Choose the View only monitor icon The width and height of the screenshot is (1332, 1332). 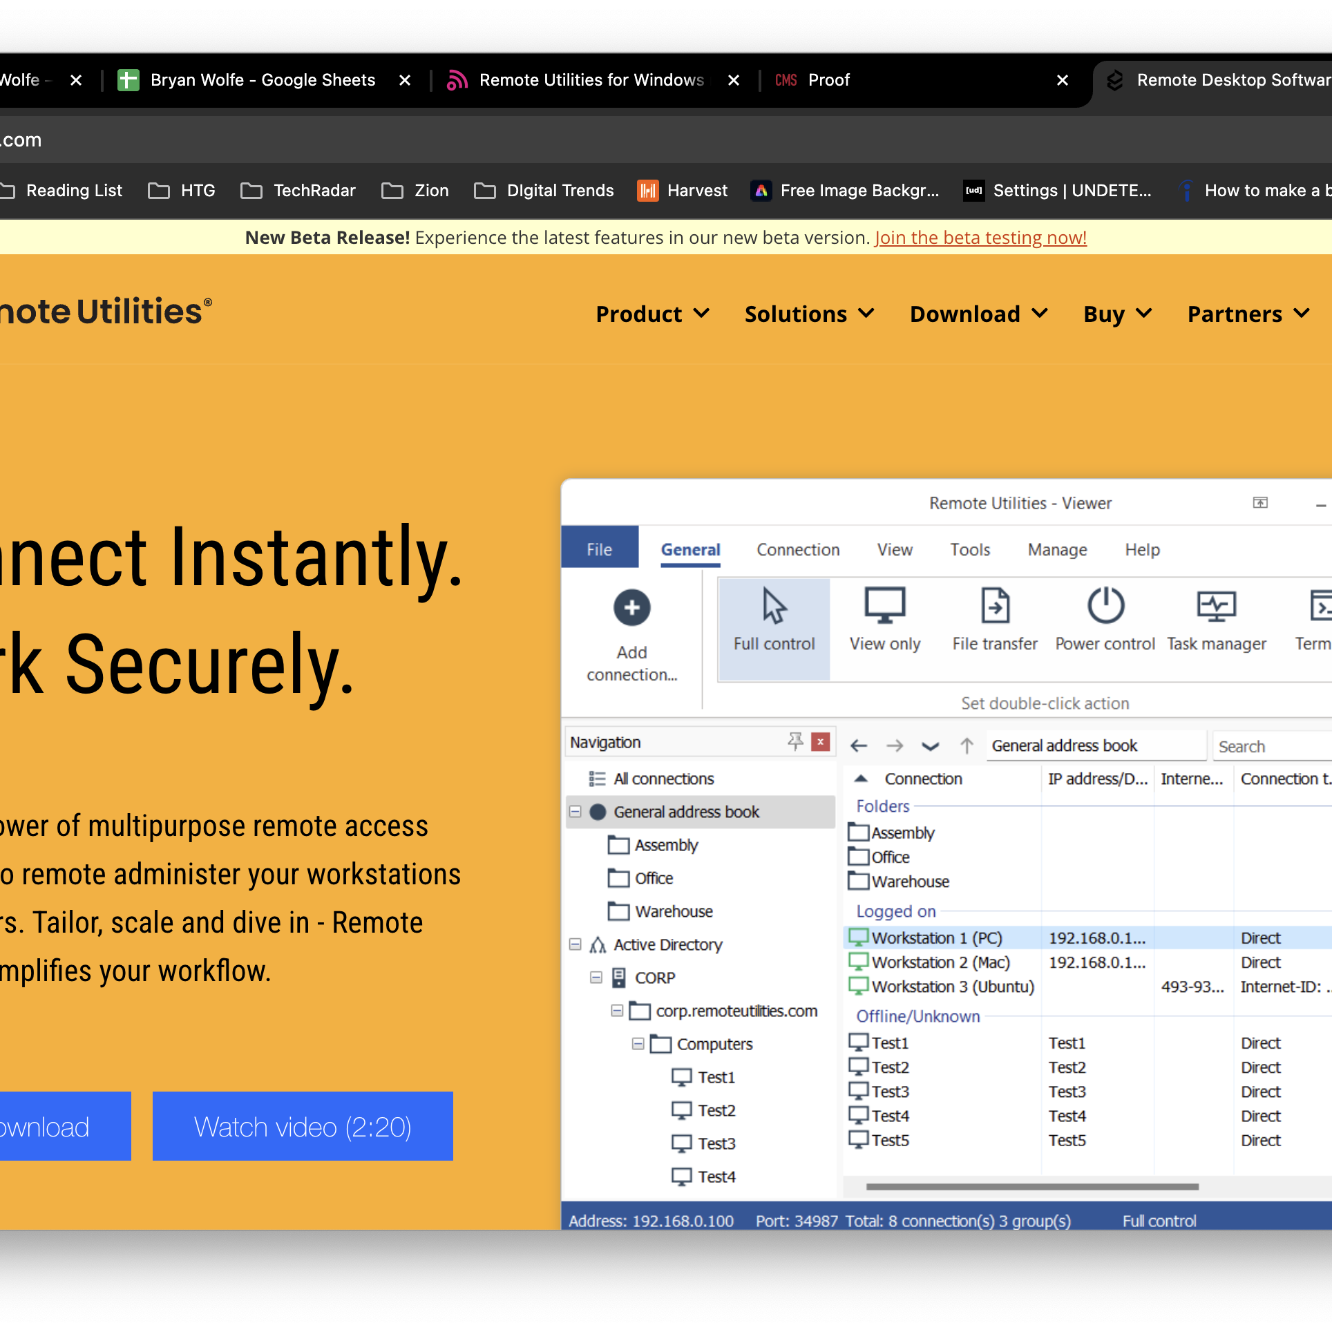coord(885,605)
